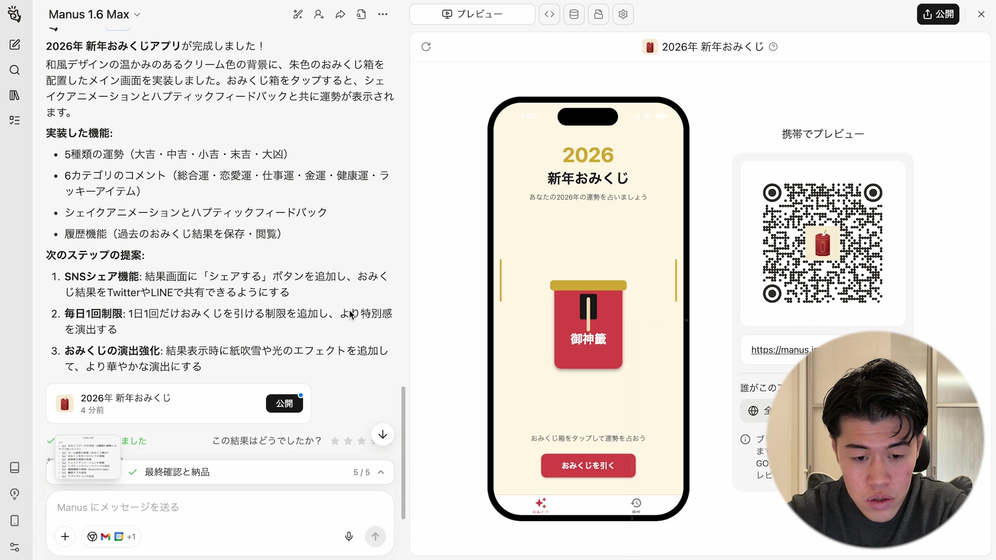Click the Manus message input field
Image resolution: width=996 pixels, height=560 pixels.
(x=208, y=507)
